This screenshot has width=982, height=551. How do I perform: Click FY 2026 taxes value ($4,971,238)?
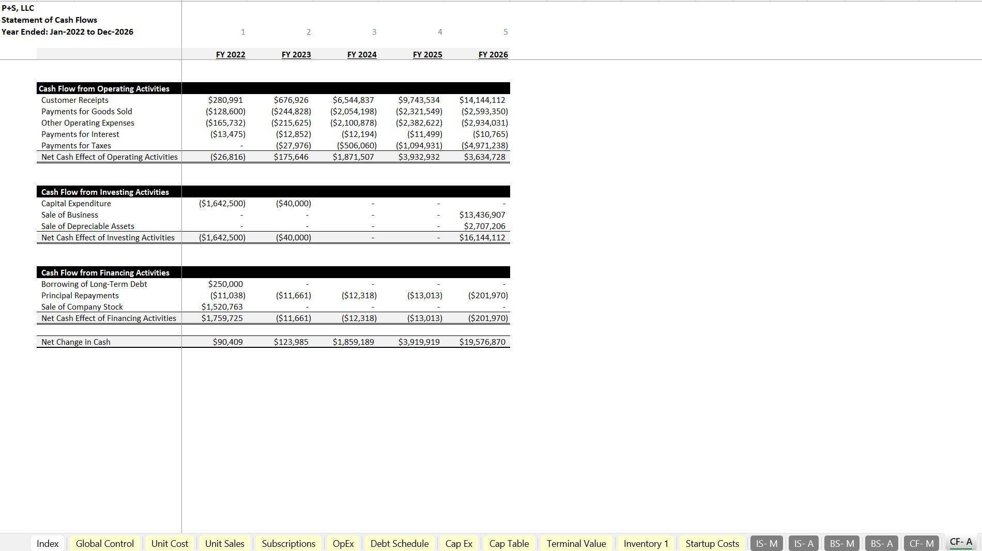click(x=485, y=145)
